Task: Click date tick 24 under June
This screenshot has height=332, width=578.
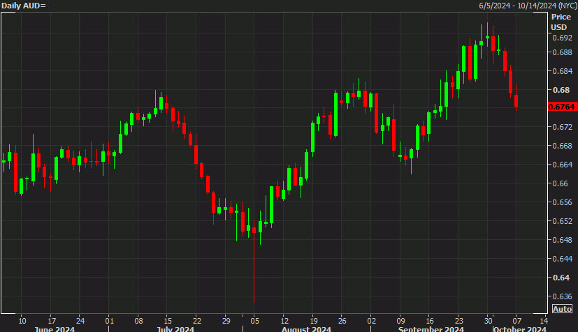Action: pos(80,321)
